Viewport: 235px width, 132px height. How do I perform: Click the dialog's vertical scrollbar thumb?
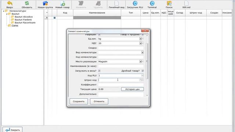[147, 61]
